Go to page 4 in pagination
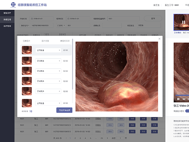 point(85,138)
